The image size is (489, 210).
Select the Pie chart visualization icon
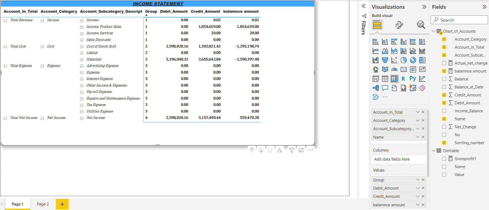[x=404, y=60]
